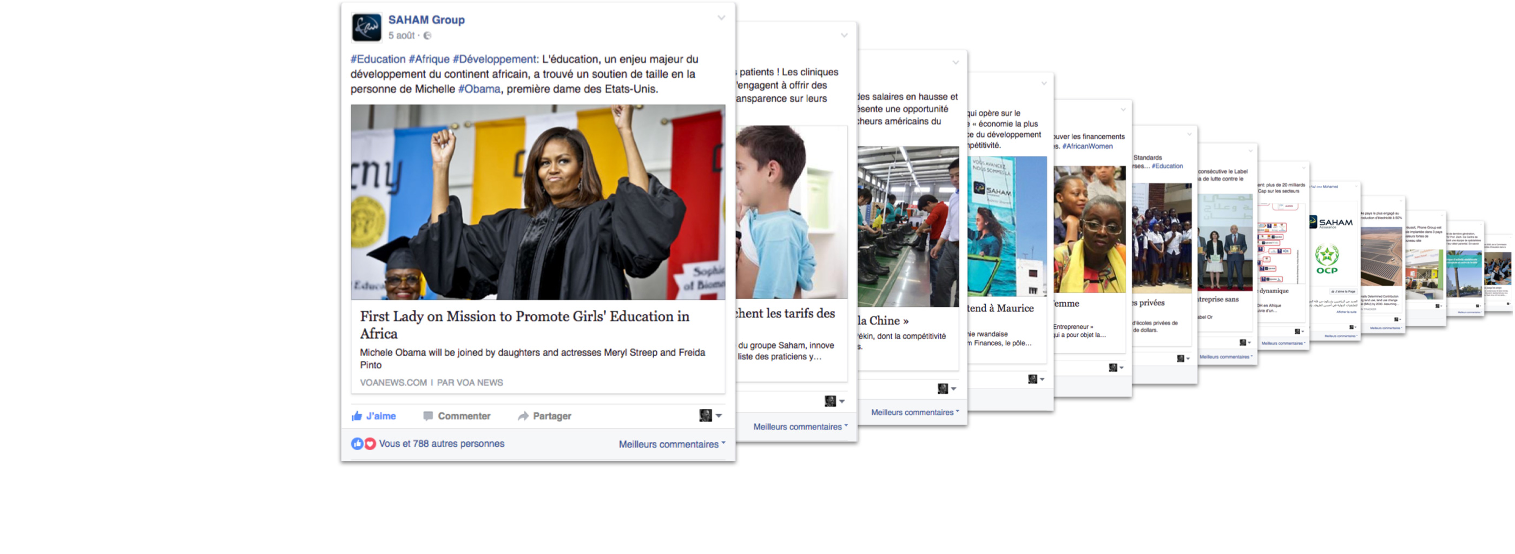Open profile selector on the Maurice post

[x=1036, y=379]
